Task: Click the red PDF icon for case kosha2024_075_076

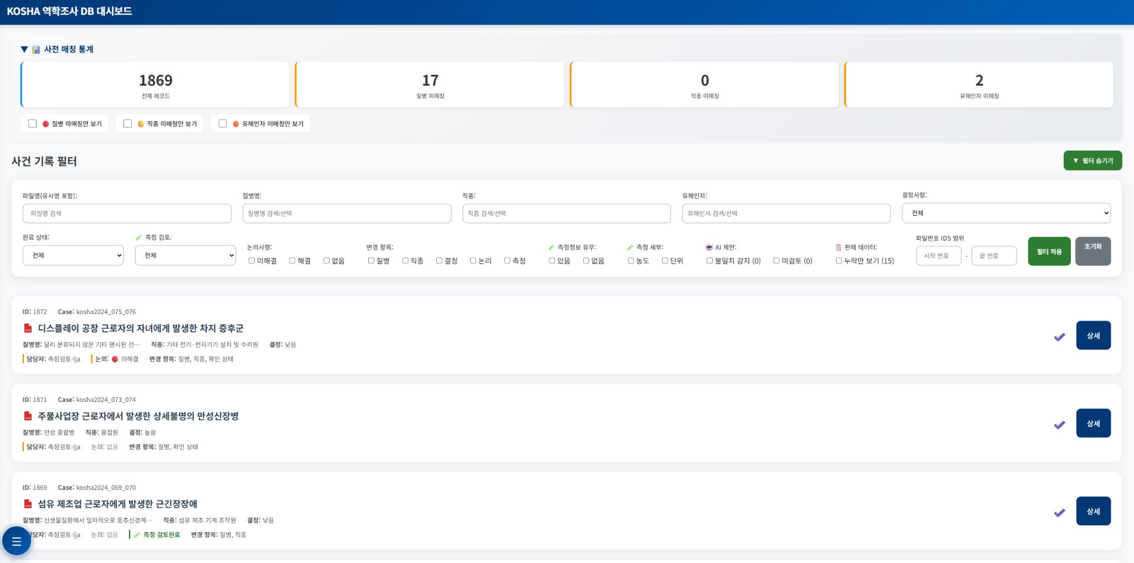Action: coord(28,328)
